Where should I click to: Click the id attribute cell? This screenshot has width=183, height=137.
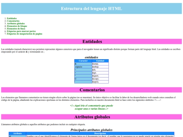click(17, 136)
